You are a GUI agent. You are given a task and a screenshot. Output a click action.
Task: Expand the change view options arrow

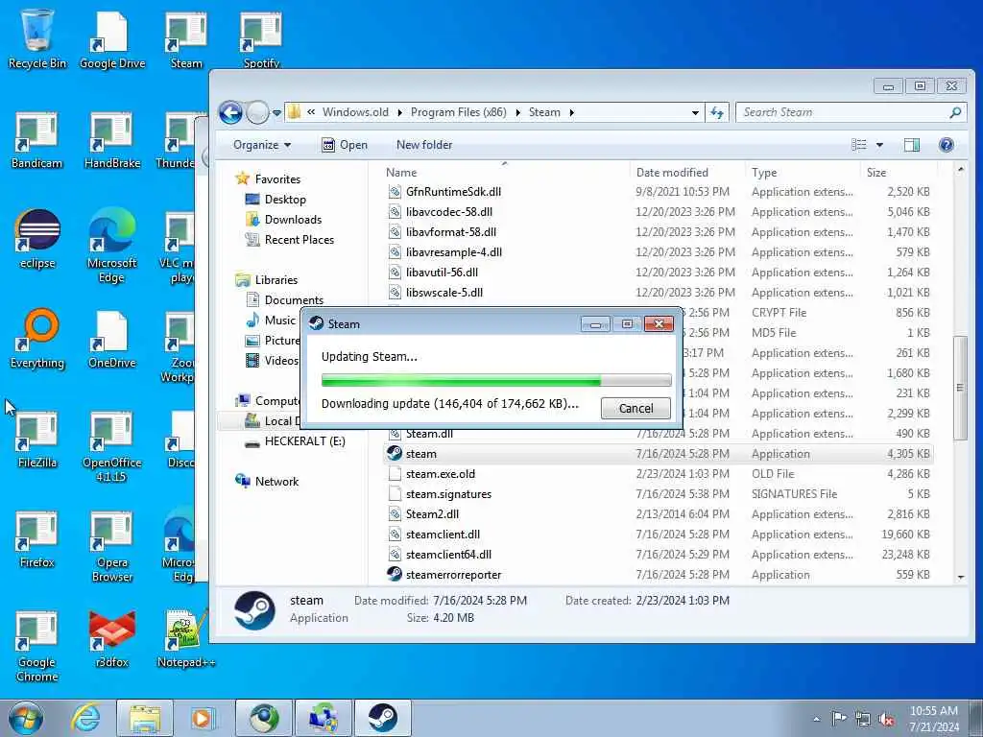click(x=879, y=146)
